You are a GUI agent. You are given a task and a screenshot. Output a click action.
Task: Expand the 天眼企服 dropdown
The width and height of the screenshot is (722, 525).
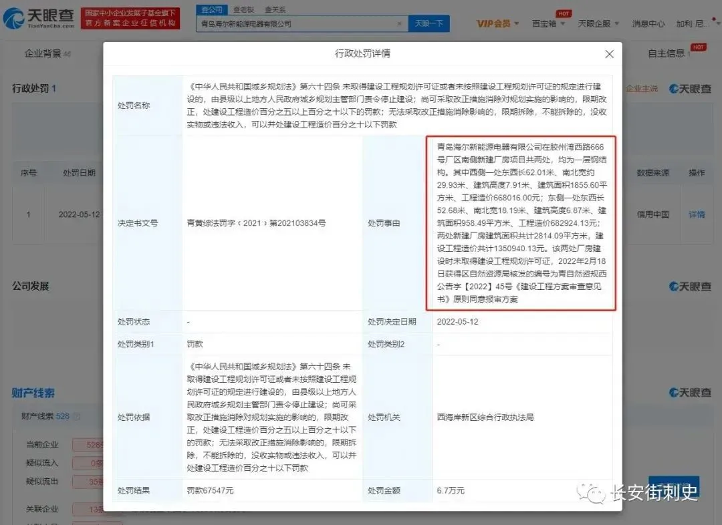pyautogui.click(x=598, y=23)
